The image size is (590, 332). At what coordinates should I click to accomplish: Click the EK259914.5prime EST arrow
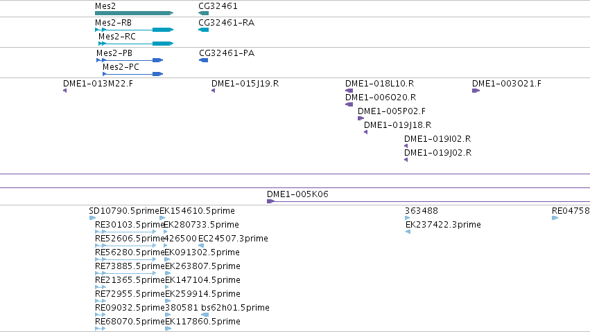coord(168,301)
